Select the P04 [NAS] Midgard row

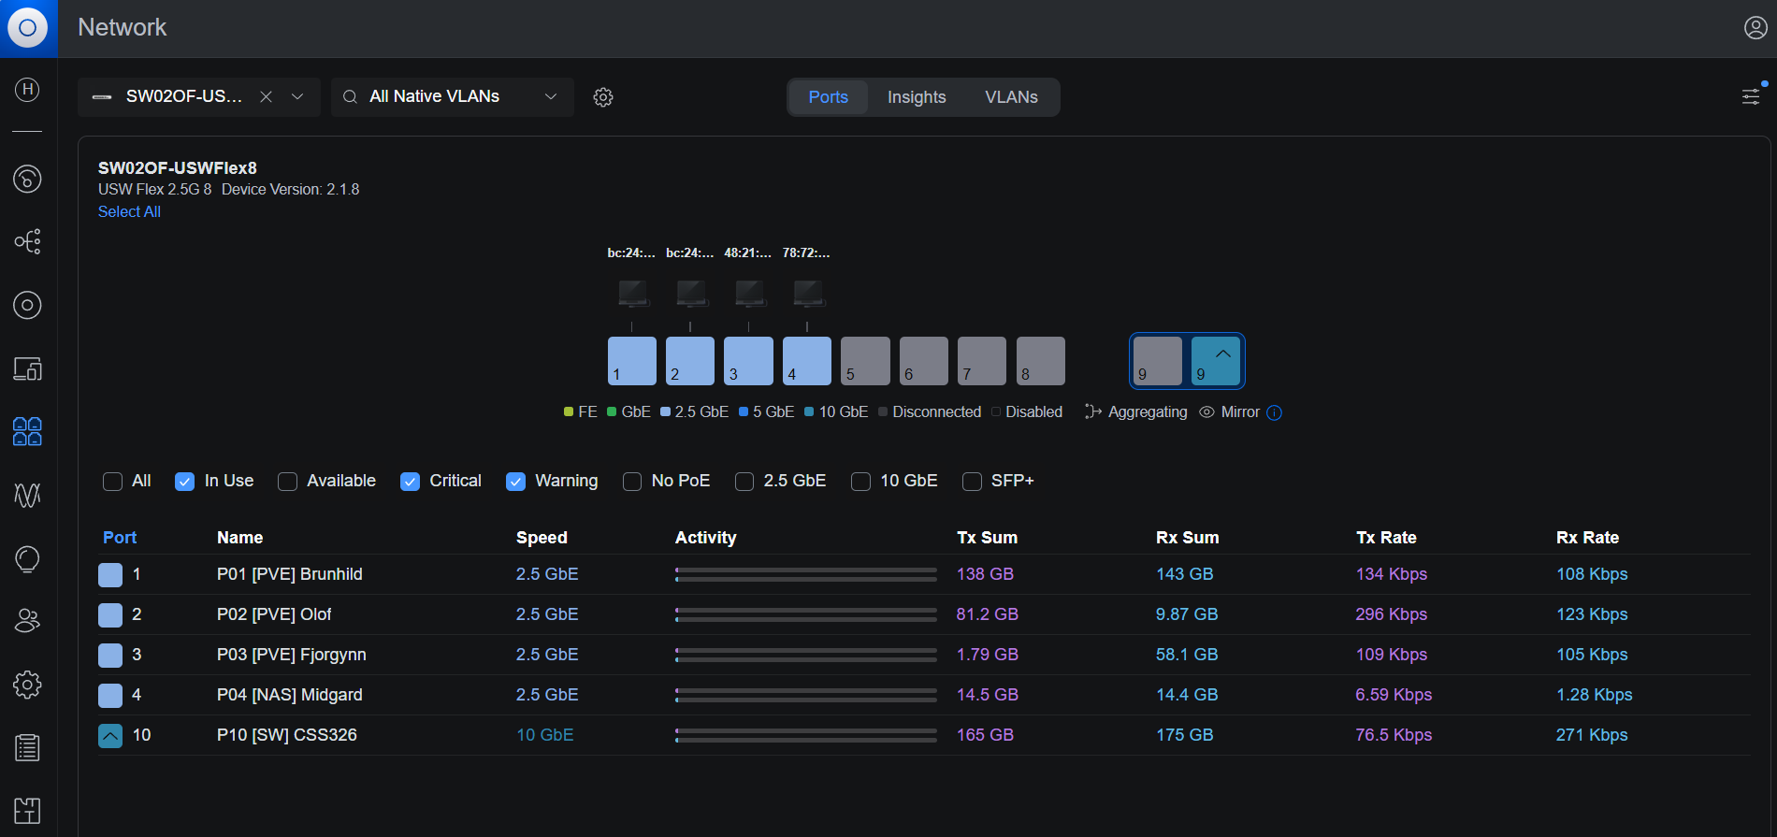tap(924, 695)
